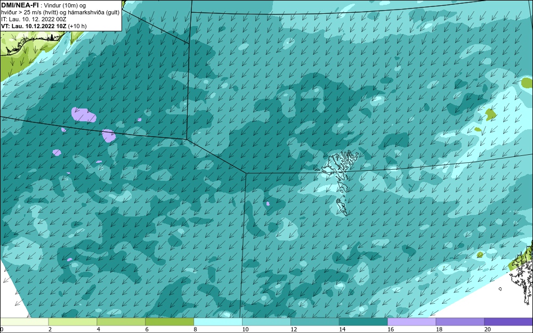Select the 6–8 m/s olive green swatch
Image resolution: width=533 pixels, height=333 pixels.
coord(169,322)
